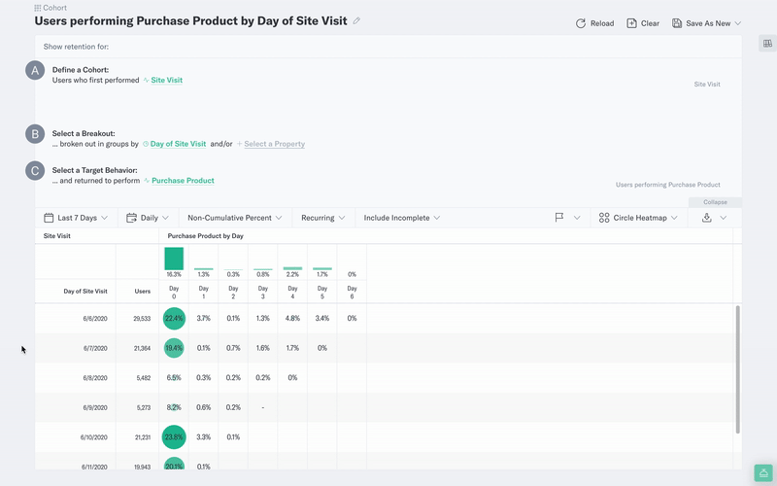The width and height of the screenshot is (777, 486).
Task: Click the green help bell icon
Action: (x=763, y=473)
